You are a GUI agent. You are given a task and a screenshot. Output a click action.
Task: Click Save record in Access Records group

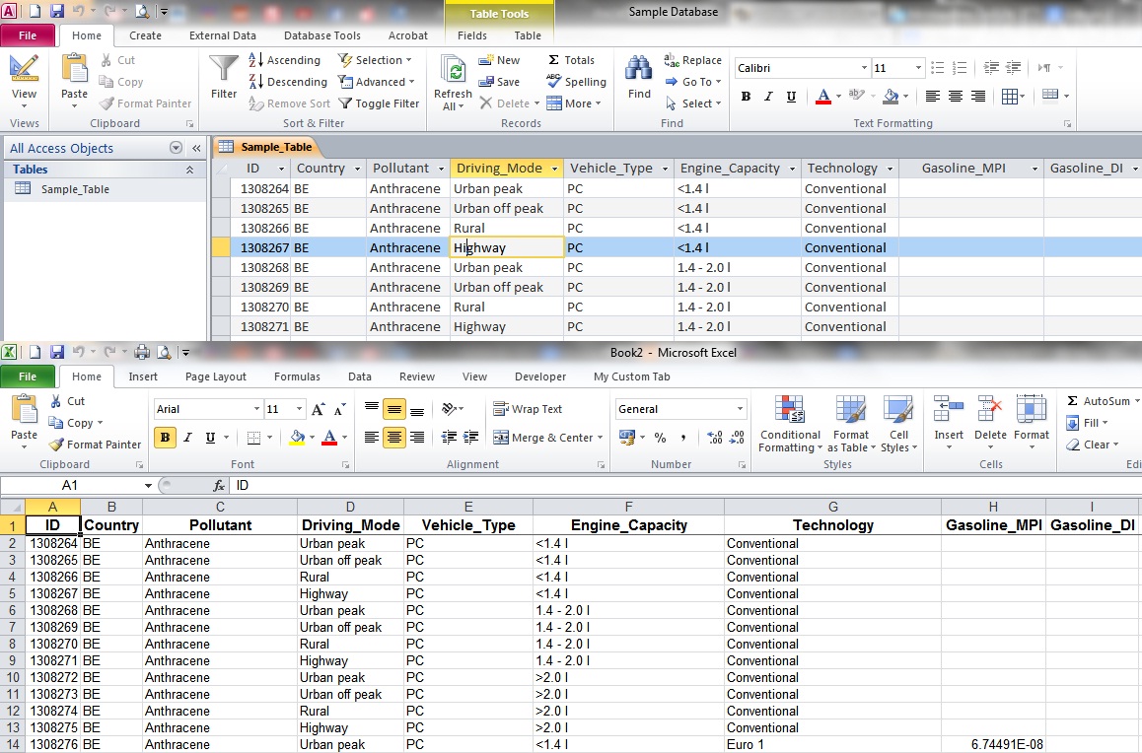point(499,82)
